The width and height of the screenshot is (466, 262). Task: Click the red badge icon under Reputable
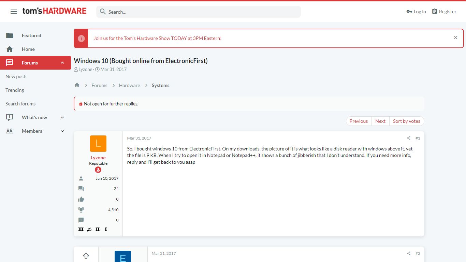tap(98, 170)
